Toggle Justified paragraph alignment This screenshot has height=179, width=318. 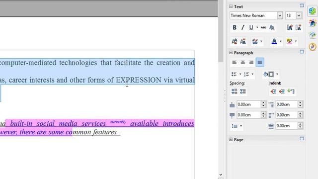tap(260, 62)
